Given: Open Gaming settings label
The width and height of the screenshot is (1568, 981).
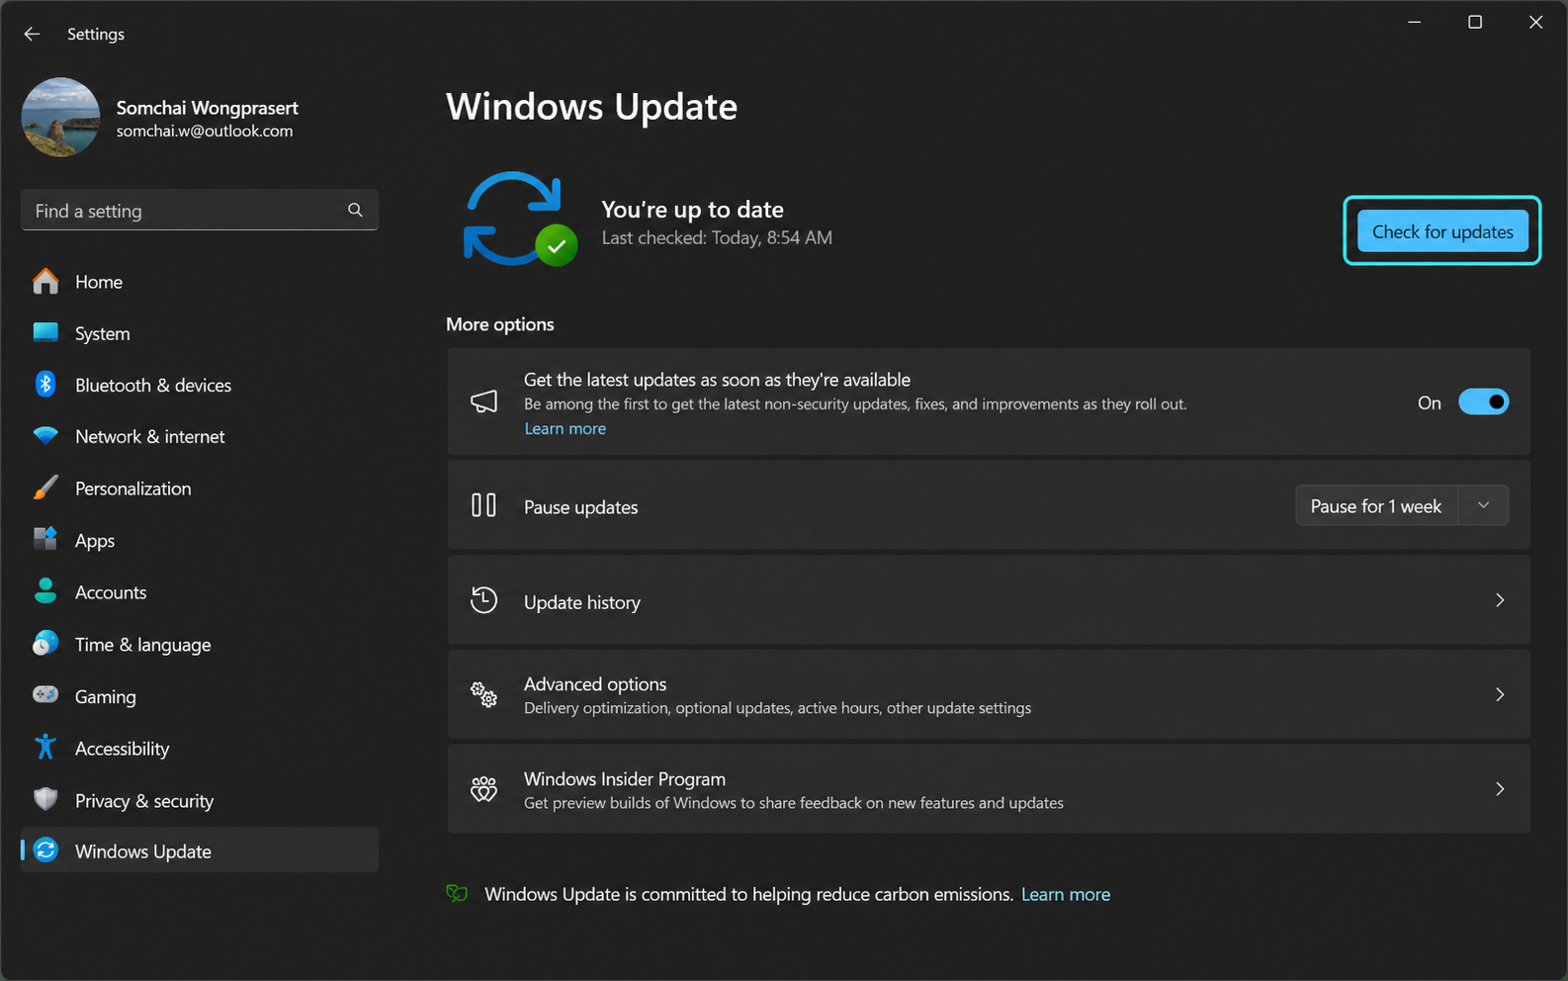Looking at the screenshot, I should pos(106,696).
